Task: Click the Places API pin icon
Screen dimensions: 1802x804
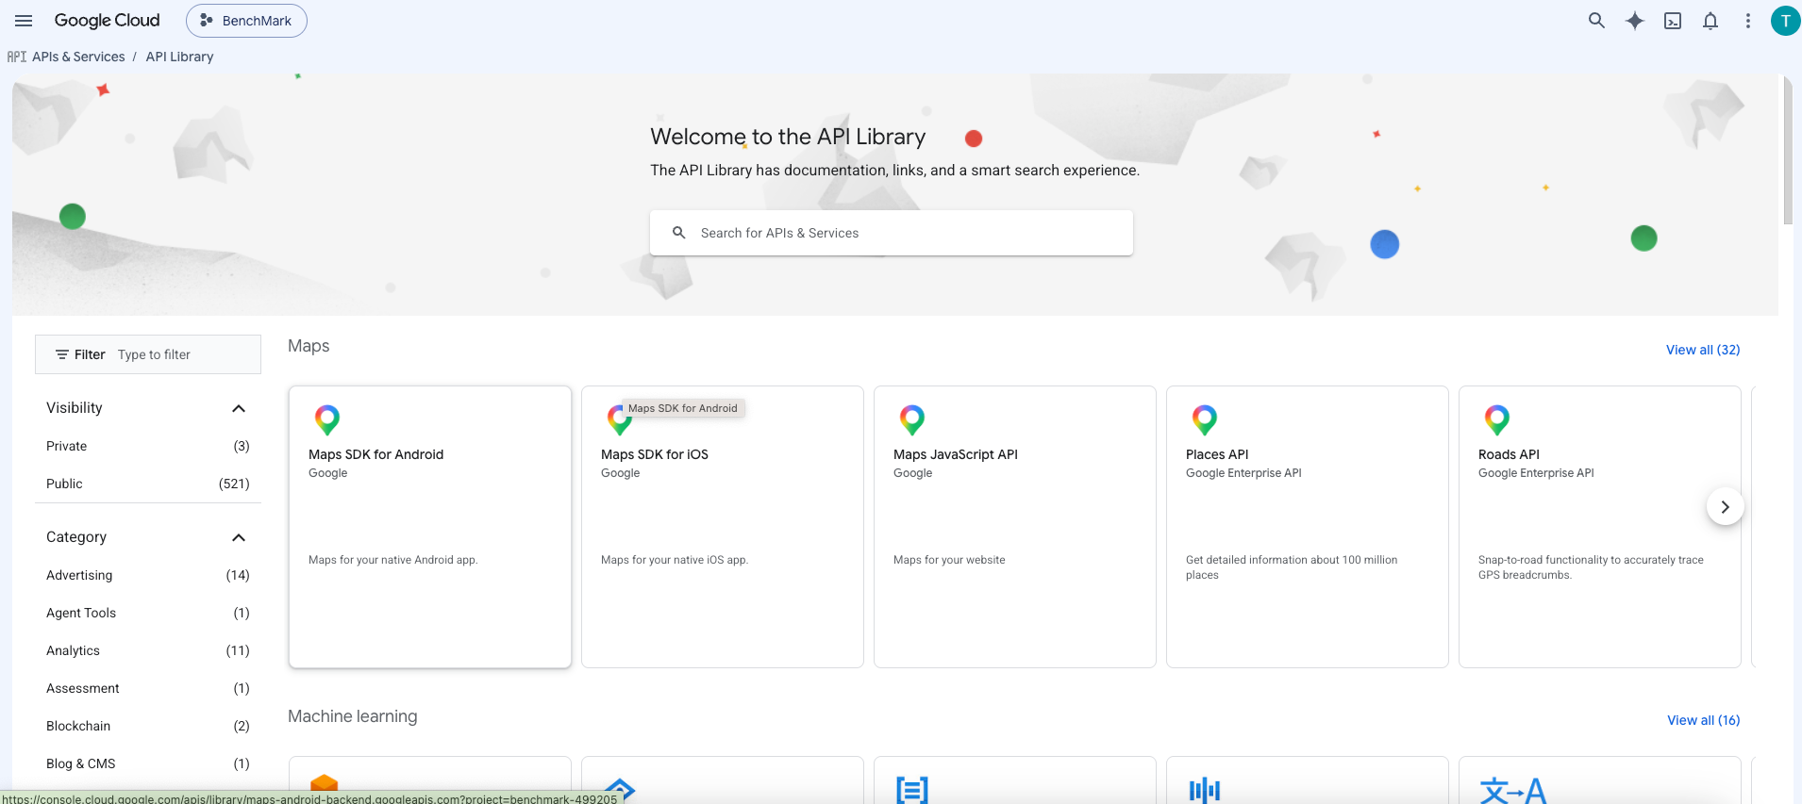Action: tap(1205, 419)
